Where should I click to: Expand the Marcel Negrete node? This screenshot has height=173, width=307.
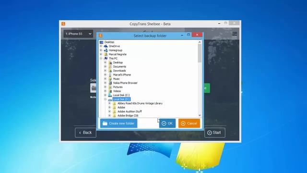coord(101,54)
